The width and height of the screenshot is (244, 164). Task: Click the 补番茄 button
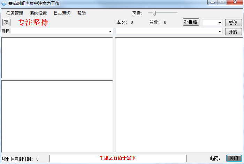click(191, 22)
